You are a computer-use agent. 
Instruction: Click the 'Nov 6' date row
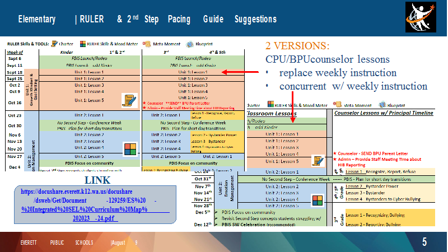click(15, 135)
